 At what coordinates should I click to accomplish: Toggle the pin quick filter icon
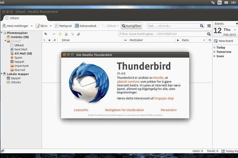[x=46, y=34]
